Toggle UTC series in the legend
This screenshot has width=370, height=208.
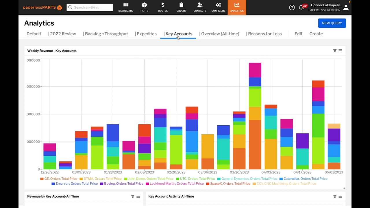(195, 179)
